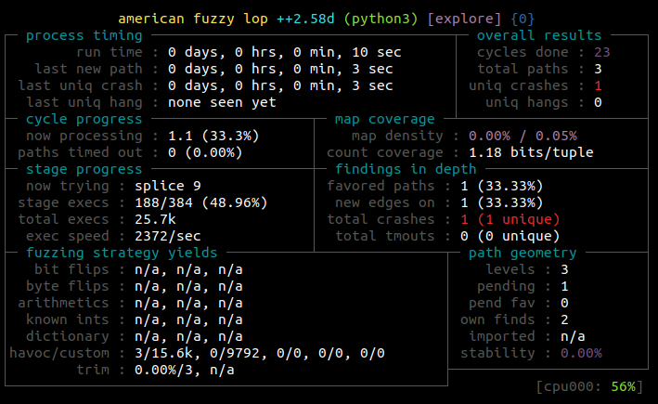This screenshot has height=404, width=658.
Task: Click the 'overall results' section header
Action: [x=539, y=35]
